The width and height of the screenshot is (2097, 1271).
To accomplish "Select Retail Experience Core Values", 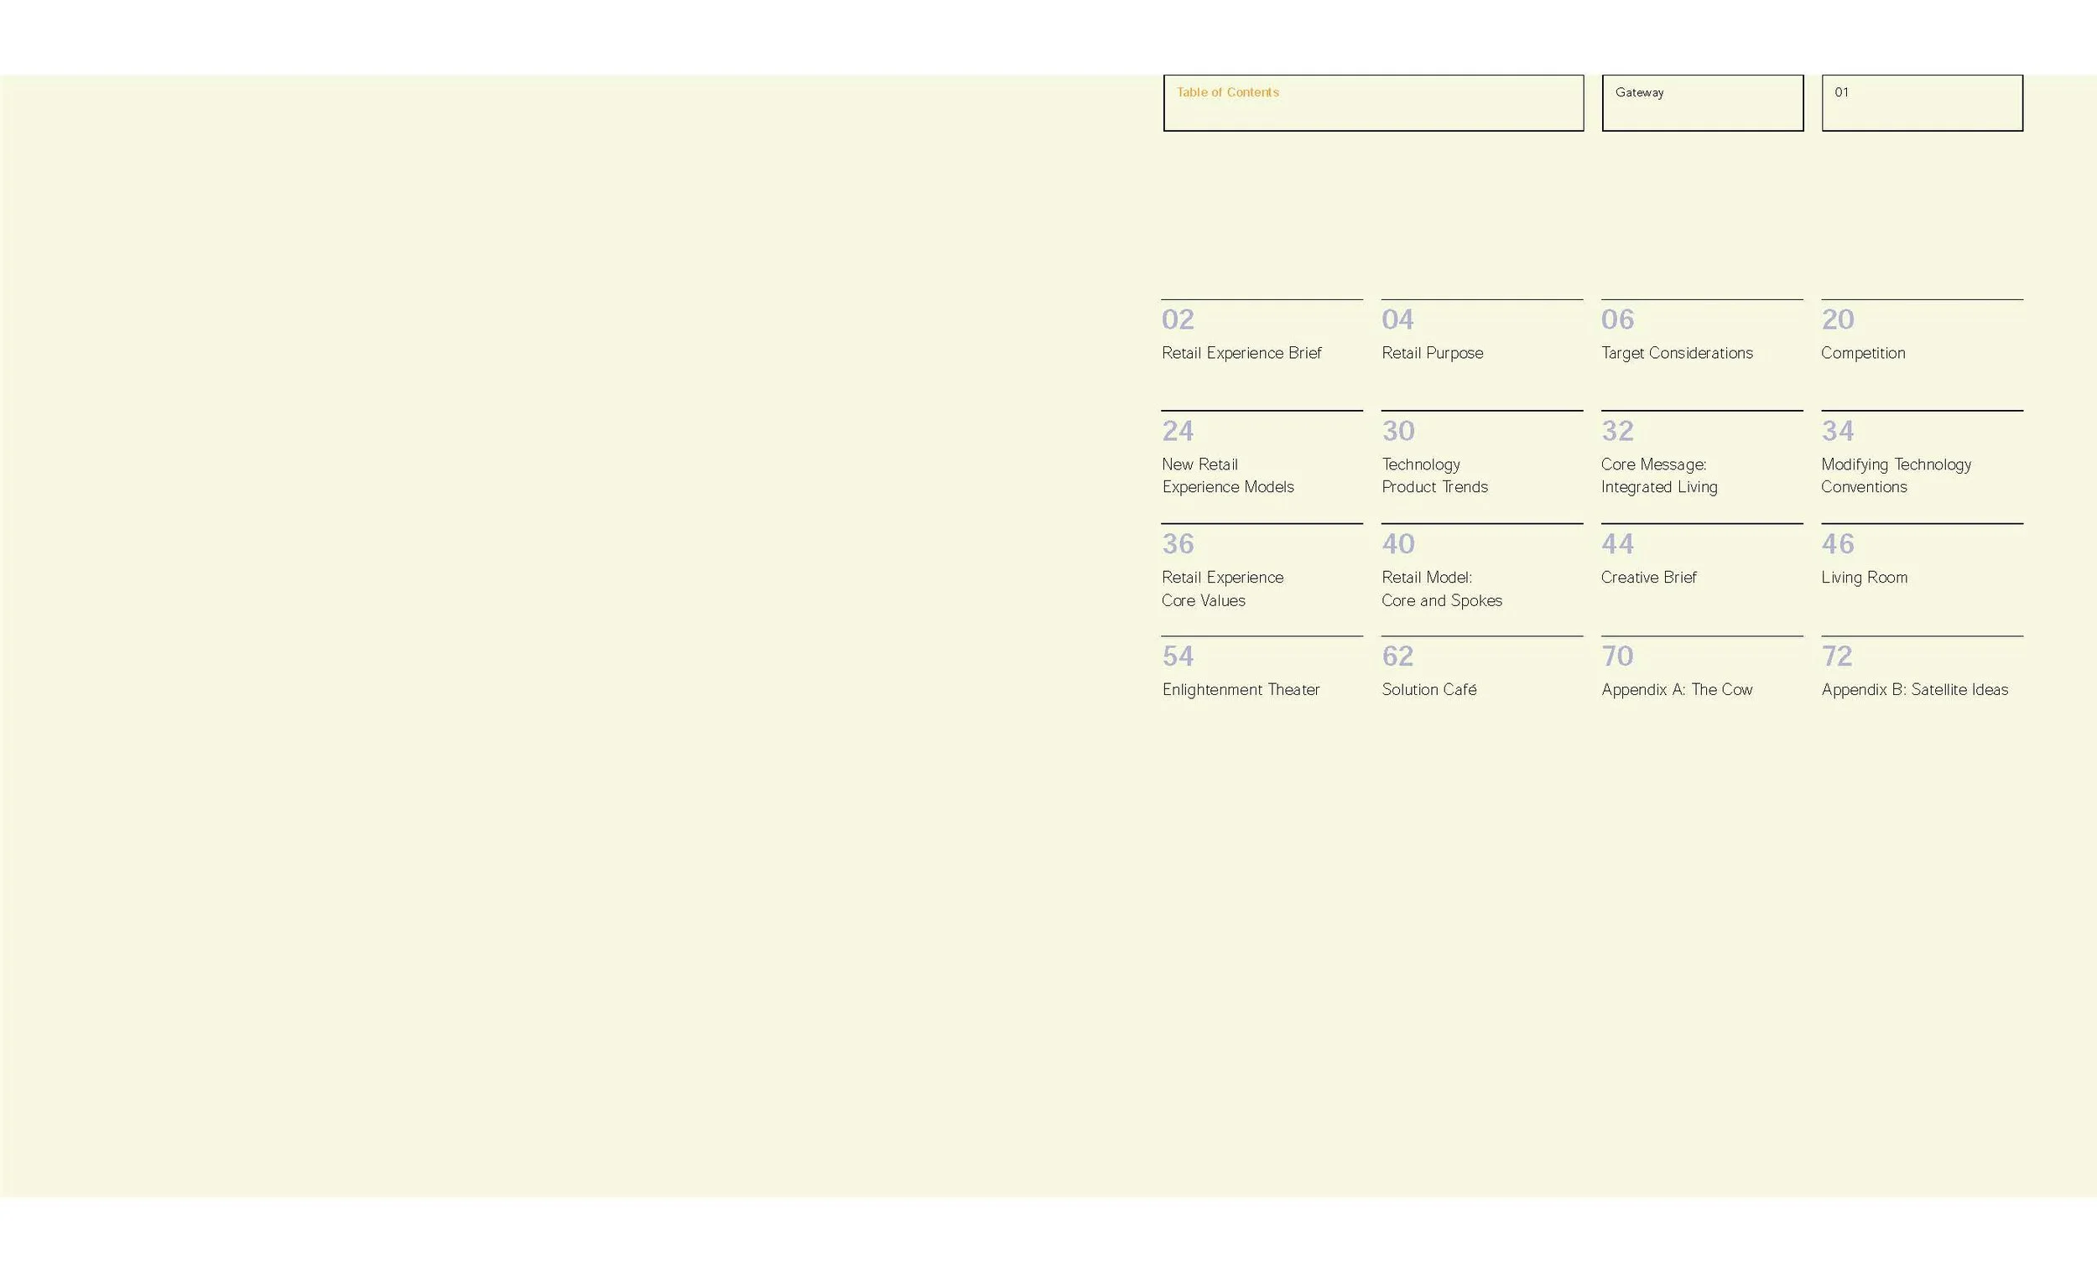I will pos(1221,589).
